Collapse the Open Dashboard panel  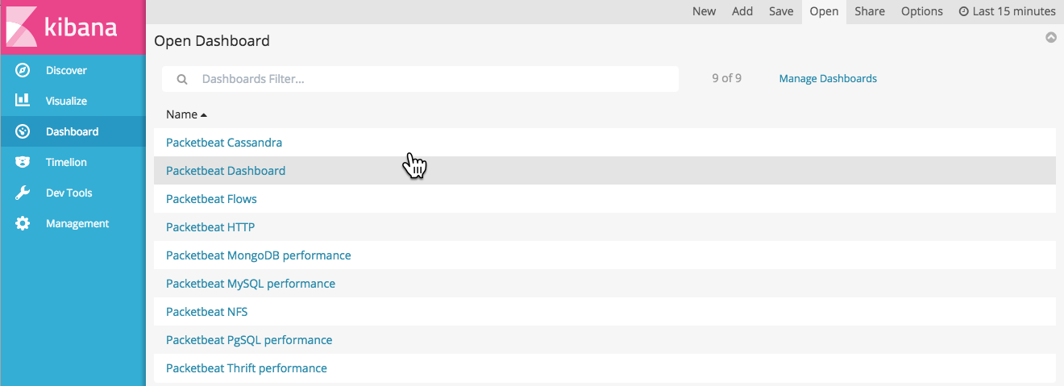(x=1051, y=37)
